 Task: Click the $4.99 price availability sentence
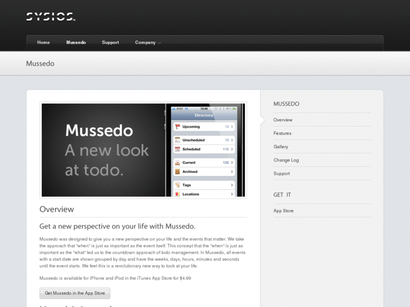tap(115, 278)
